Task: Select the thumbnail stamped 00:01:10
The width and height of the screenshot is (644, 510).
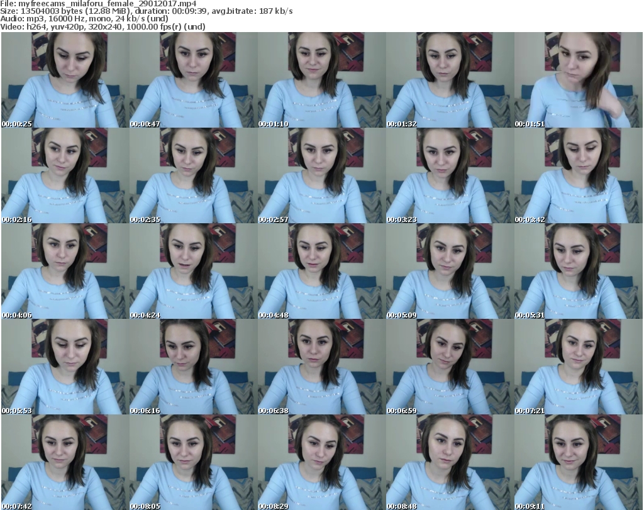Action: [321, 80]
